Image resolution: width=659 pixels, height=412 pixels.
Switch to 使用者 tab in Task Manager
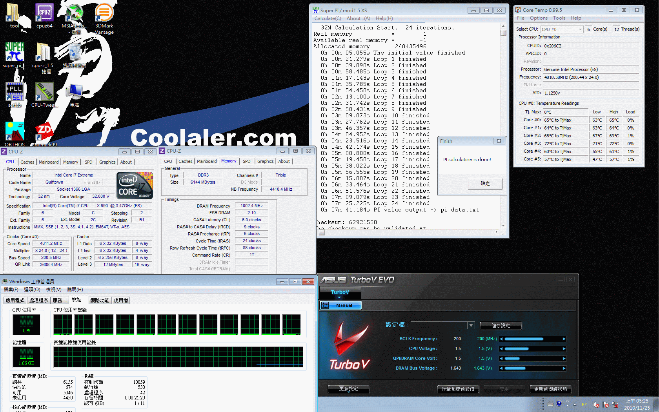pos(121,300)
